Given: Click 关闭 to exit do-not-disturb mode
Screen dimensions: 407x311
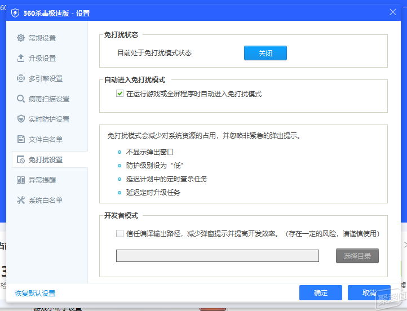Looking at the screenshot, I should [266, 53].
